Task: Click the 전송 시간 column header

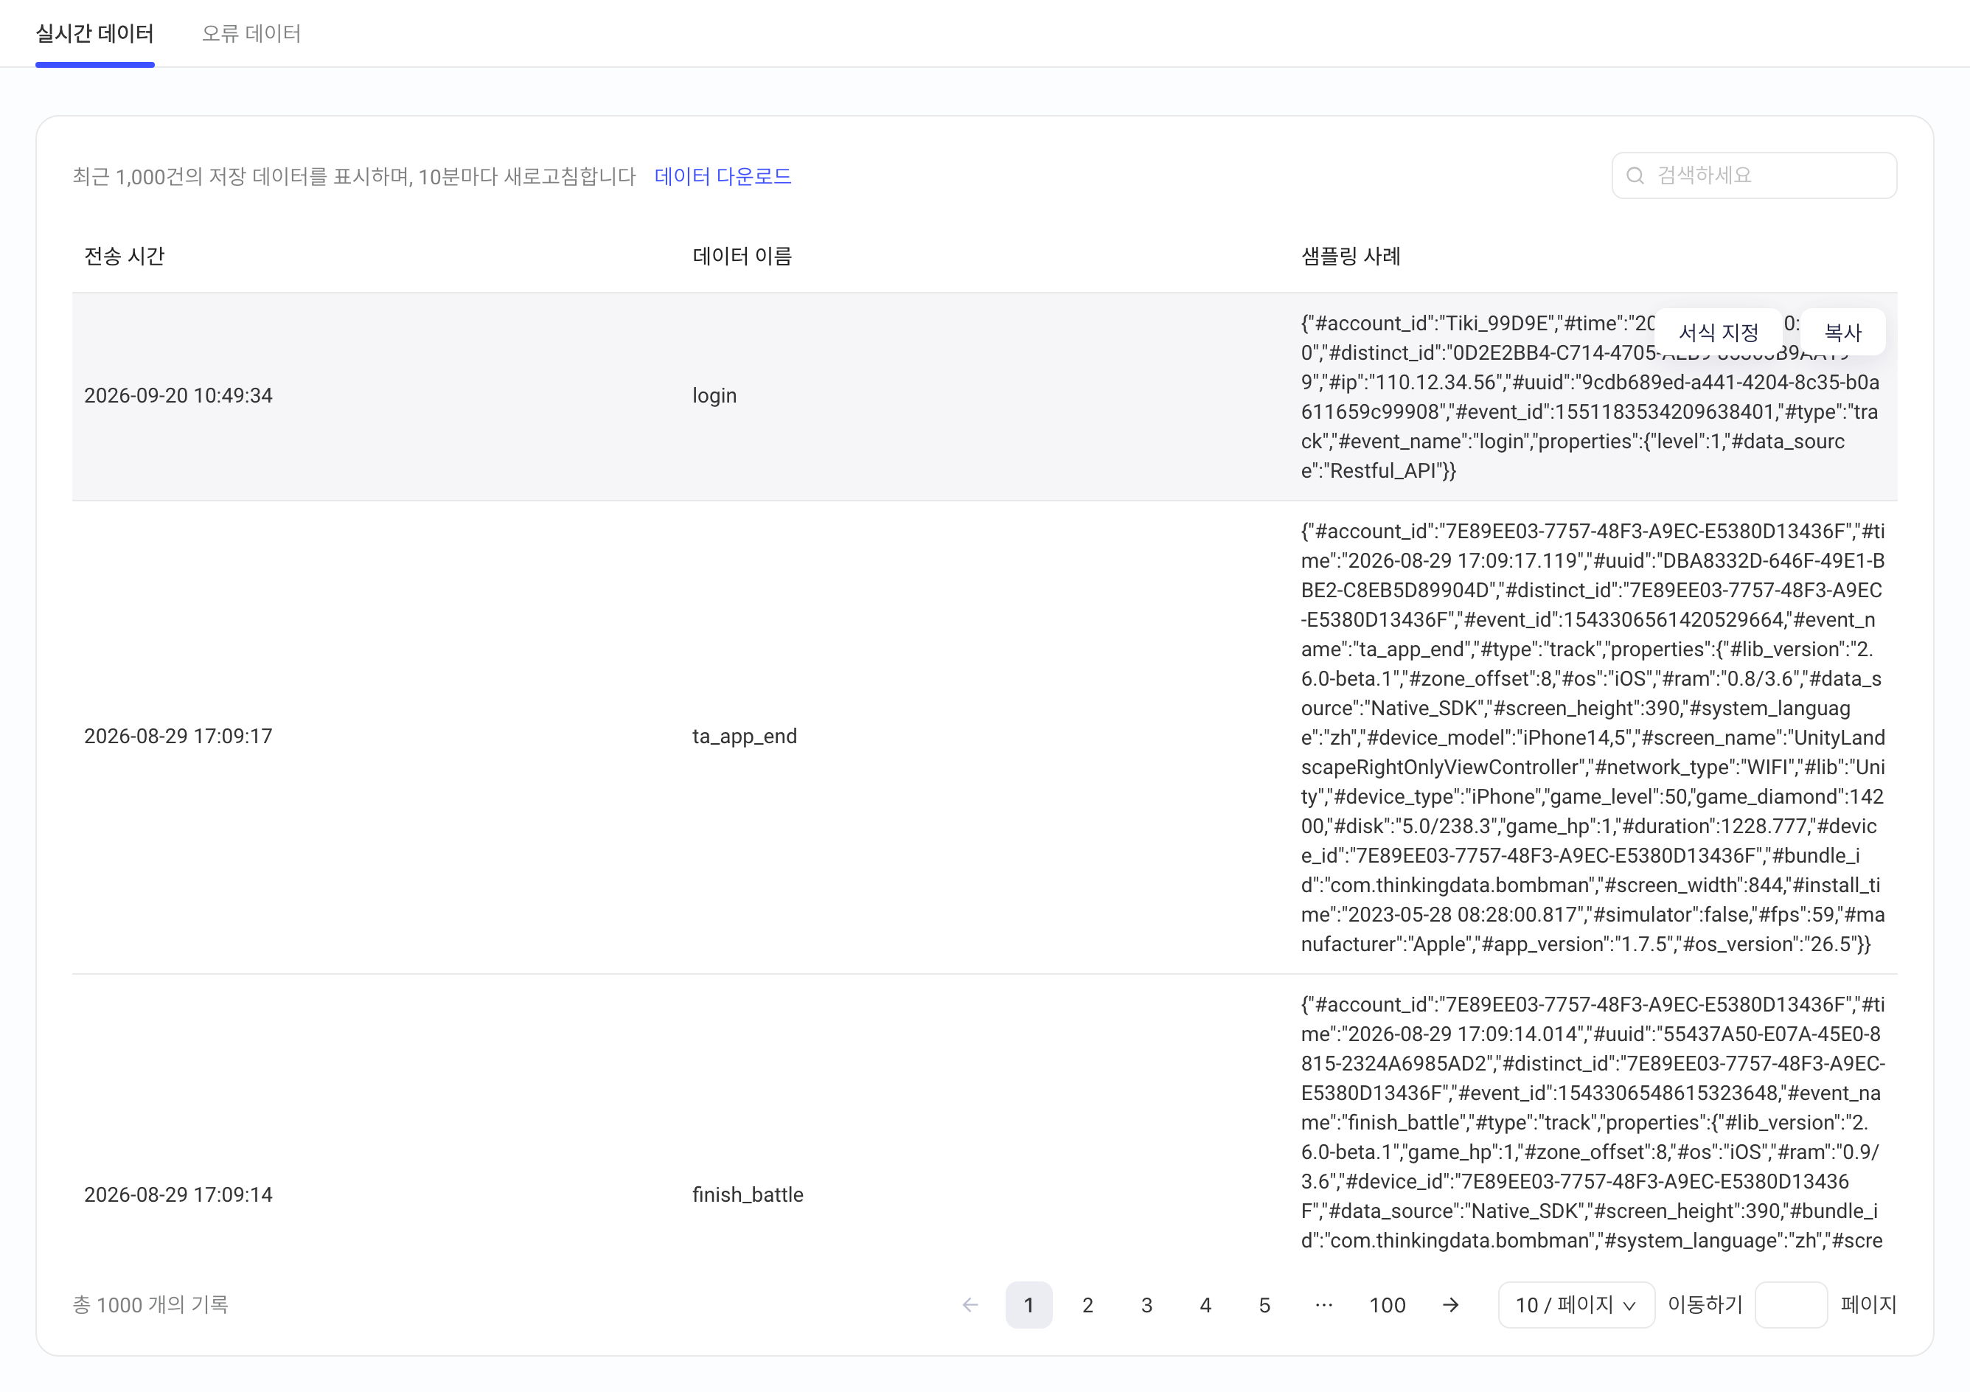Action: pyautogui.click(x=125, y=256)
